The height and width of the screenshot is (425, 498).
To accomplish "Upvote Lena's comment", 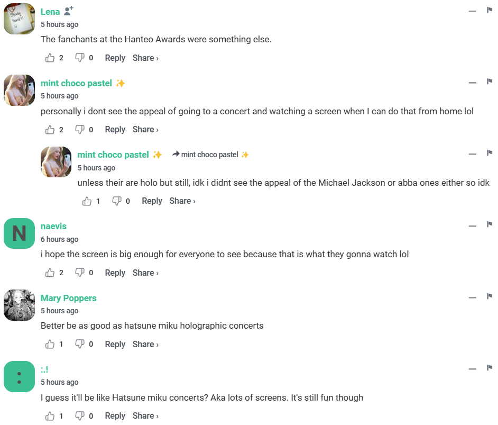I will pos(50,58).
